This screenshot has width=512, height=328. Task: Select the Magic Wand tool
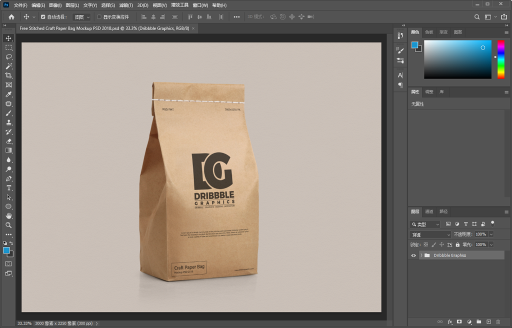[8, 66]
